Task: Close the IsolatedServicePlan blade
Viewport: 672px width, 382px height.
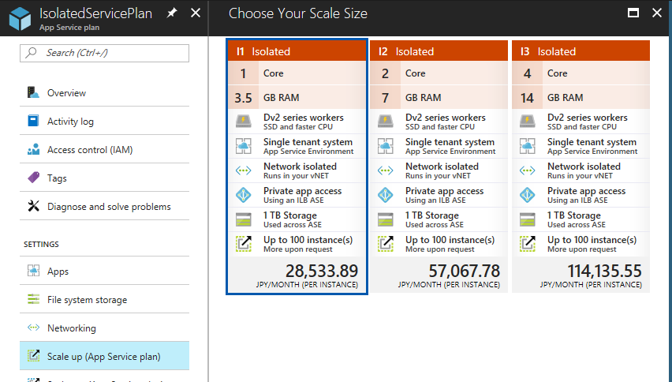Action: point(196,13)
